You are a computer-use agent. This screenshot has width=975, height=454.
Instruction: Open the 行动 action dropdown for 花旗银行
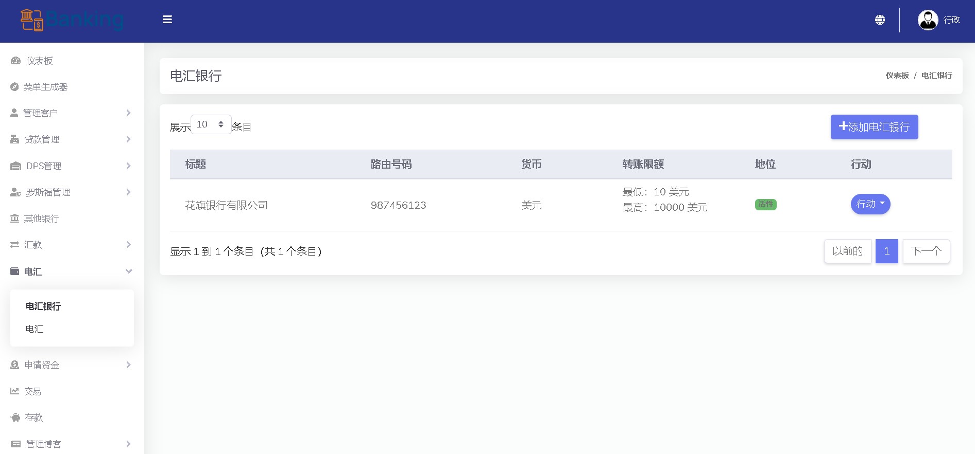coord(870,204)
